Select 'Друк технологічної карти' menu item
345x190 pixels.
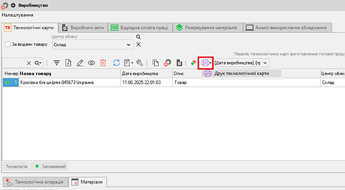pos(242,74)
